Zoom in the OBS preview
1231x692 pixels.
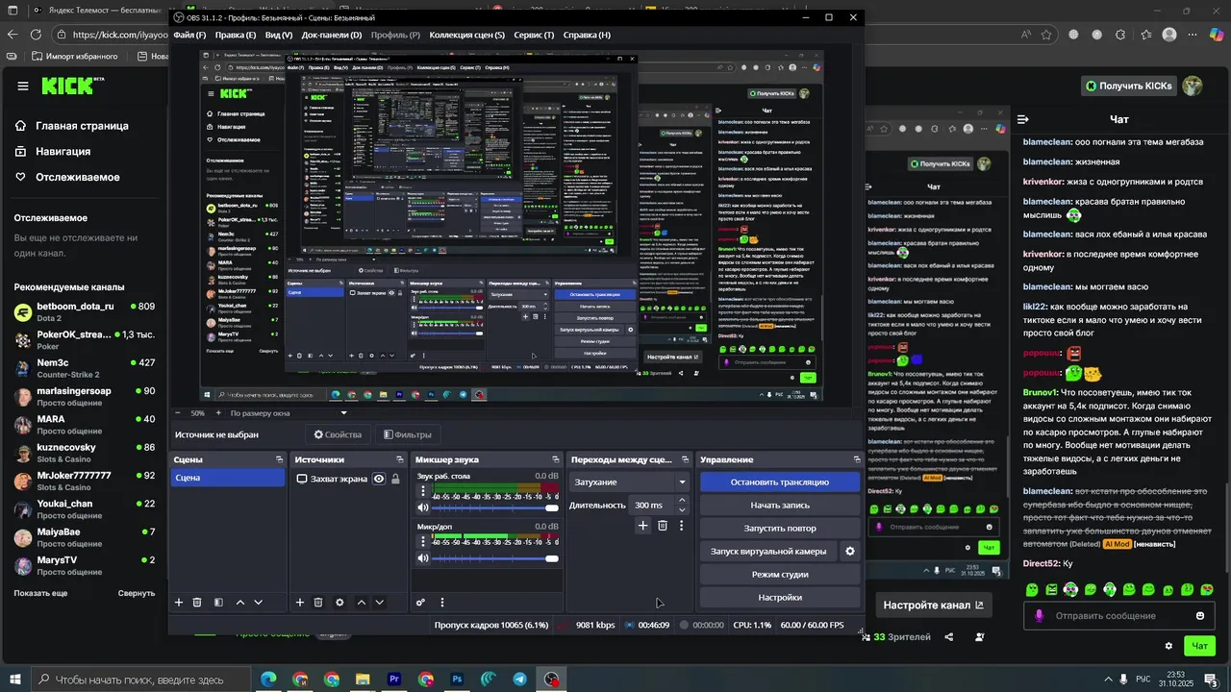218,413
